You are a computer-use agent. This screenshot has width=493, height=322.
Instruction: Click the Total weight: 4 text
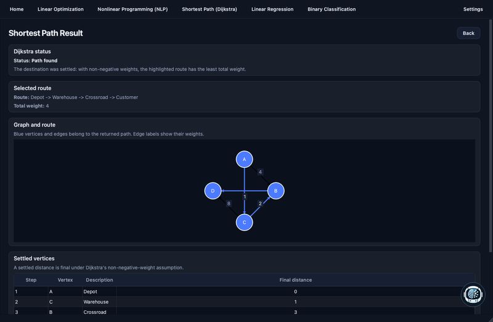[31, 105]
